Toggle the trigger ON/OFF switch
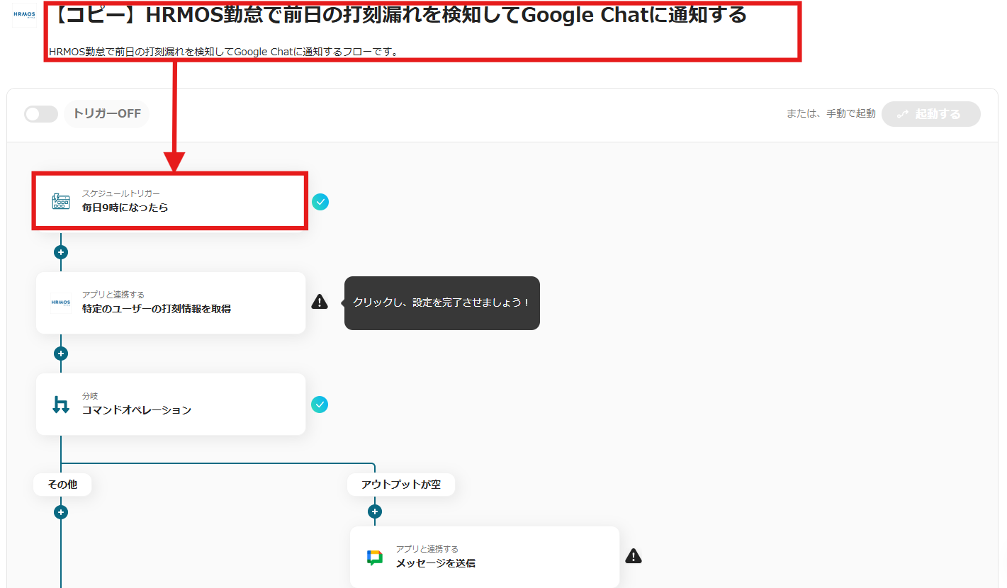The height and width of the screenshot is (588, 1007). point(41,114)
